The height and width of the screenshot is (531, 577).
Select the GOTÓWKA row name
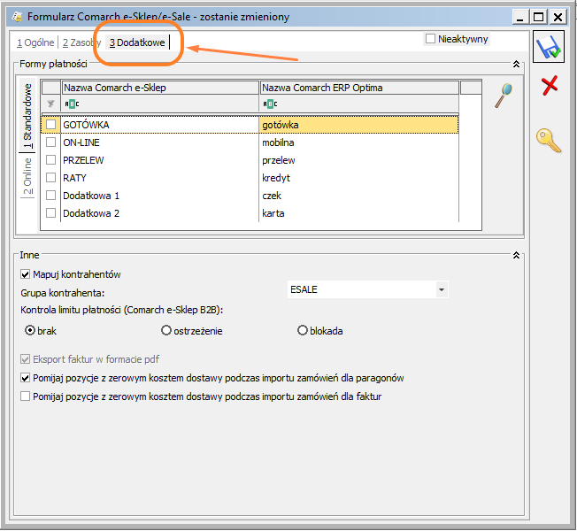coord(86,125)
